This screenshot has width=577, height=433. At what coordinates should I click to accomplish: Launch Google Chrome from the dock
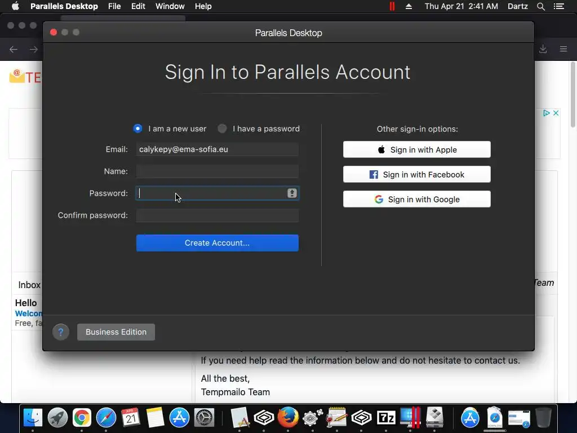[82, 418]
